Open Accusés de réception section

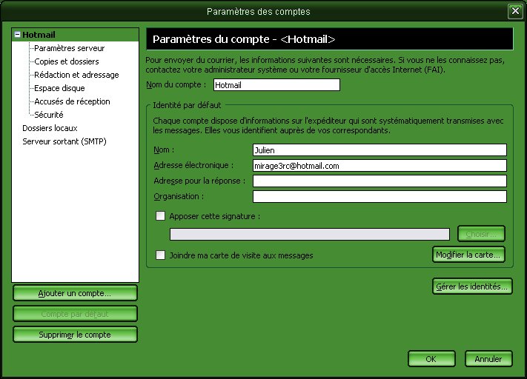click(x=72, y=101)
